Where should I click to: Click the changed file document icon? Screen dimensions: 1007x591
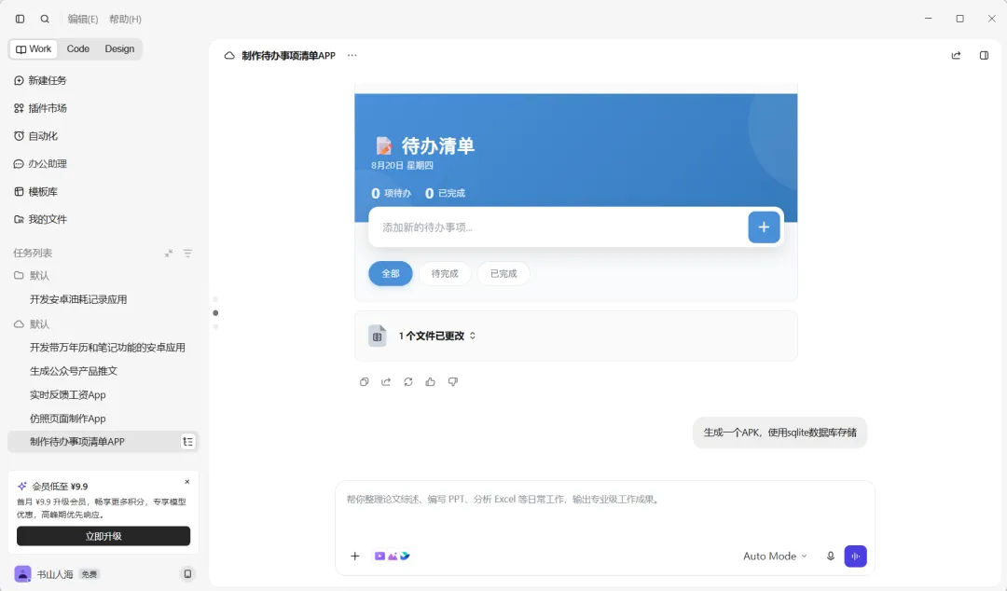377,336
